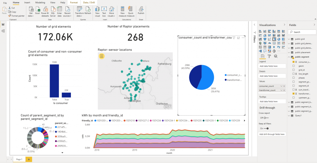Image resolution: width=317 pixels, height=163 pixels.
Task: Toggle the Cross-report switch
Action: pyautogui.click(x=266, y=118)
